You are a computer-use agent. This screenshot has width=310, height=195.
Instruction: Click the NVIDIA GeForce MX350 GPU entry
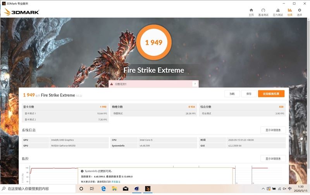point(63,145)
